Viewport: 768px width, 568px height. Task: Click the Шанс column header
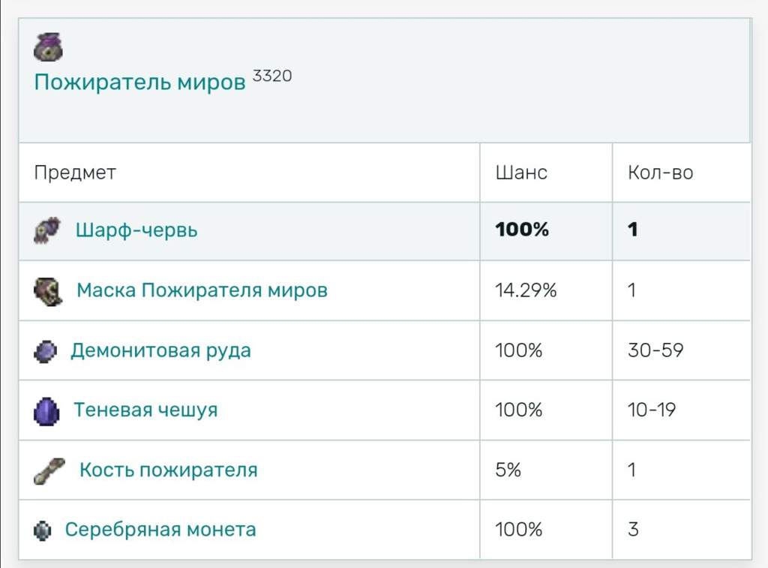coord(521,173)
